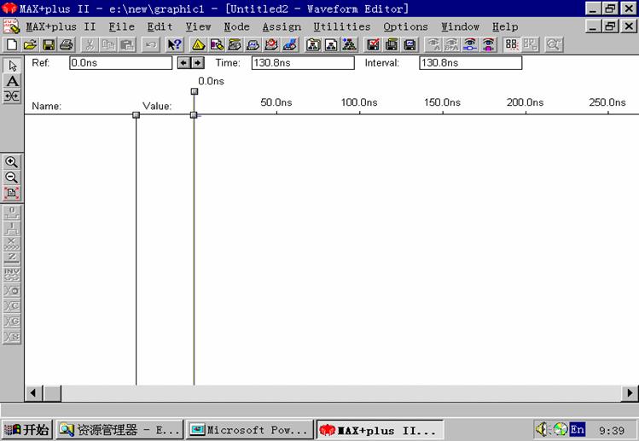Open the Hierarchy Display yellow triangle icon

click(199, 44)
